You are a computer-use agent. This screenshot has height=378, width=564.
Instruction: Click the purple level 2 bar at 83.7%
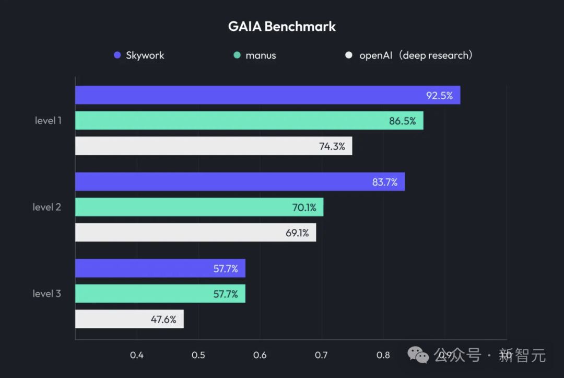240,181
